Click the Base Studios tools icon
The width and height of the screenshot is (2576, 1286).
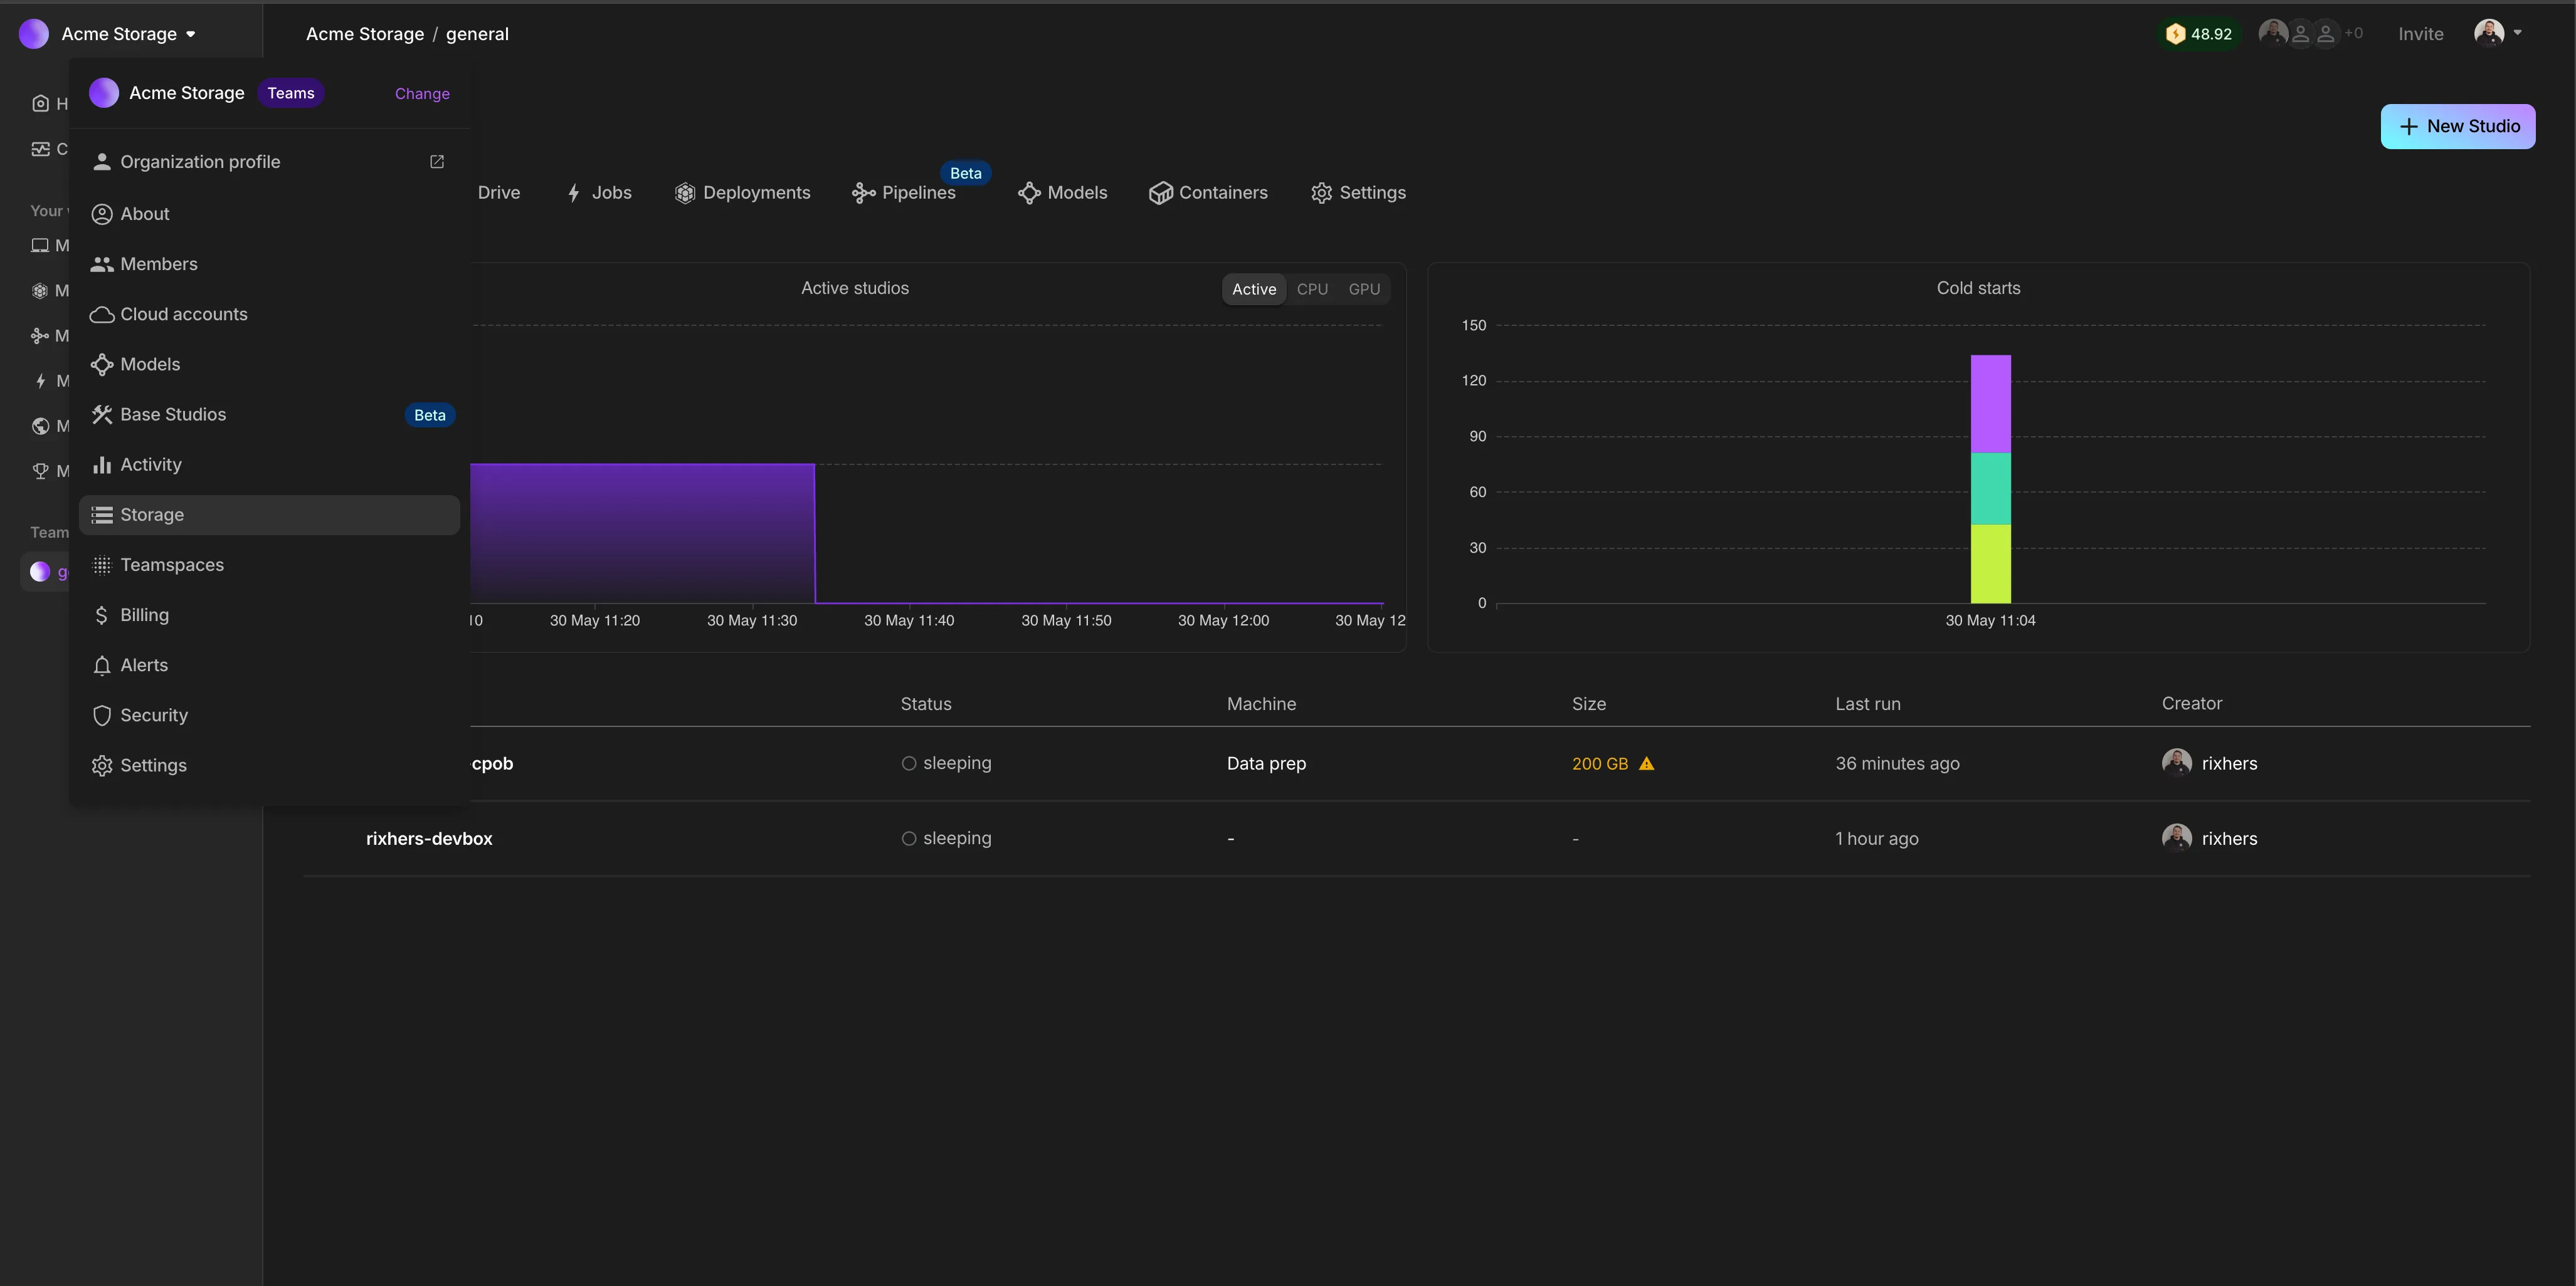102,415
